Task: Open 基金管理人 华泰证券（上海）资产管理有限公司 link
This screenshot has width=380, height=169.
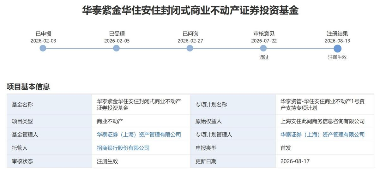Action: click(139, 135)
